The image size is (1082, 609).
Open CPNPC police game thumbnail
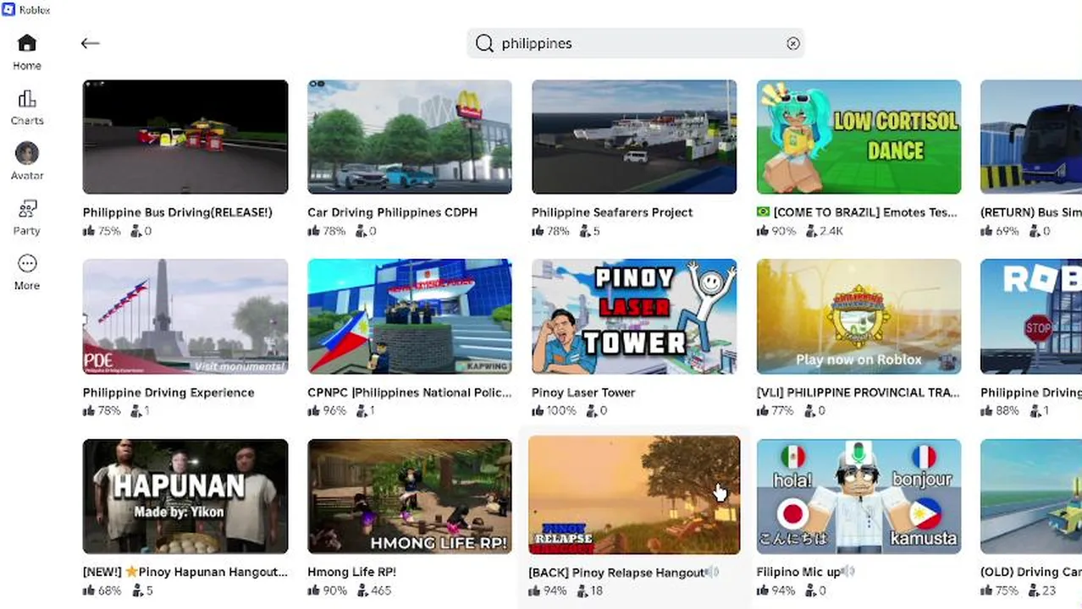410,316
